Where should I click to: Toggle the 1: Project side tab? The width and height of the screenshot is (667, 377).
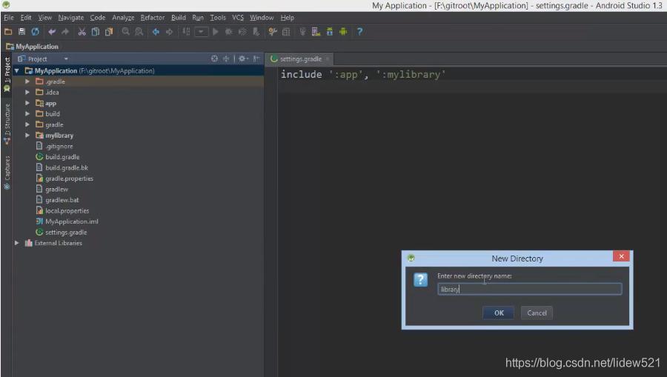click(7, 74)
